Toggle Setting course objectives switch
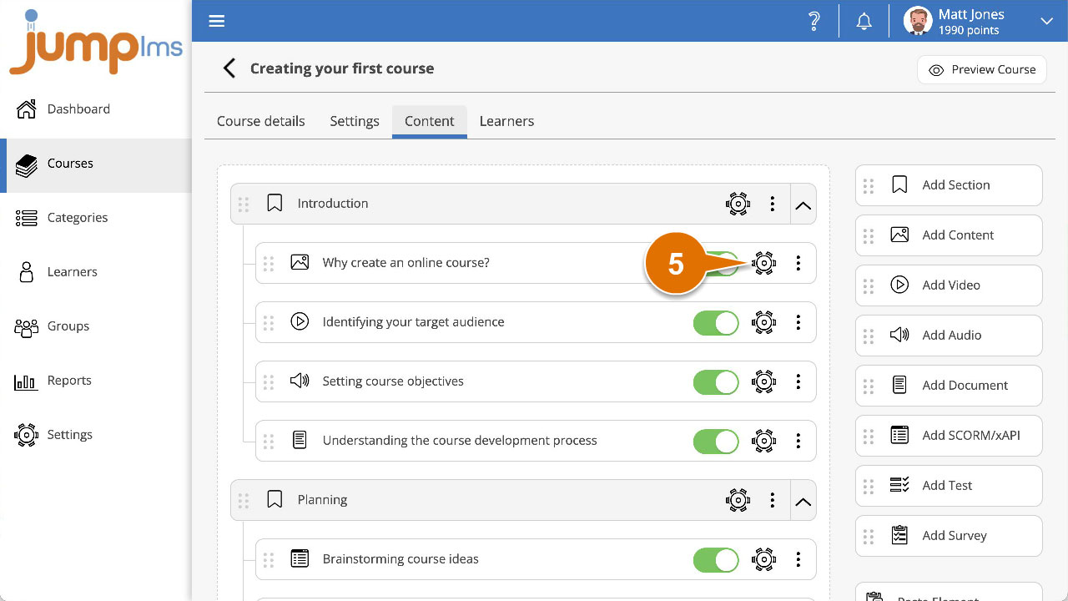Image resolution: width=1068 pixels, height=601 pixels. click(716, 381)
